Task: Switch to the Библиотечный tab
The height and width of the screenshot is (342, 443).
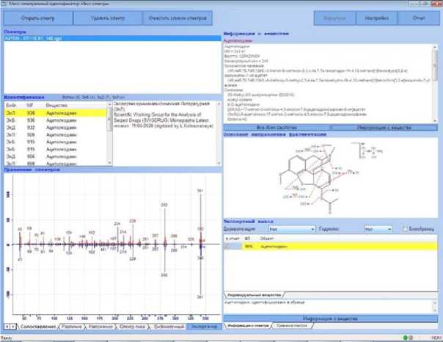Action: 169,327
